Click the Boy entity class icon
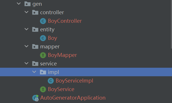Viewport: 172px width, 103px height. 43,38
